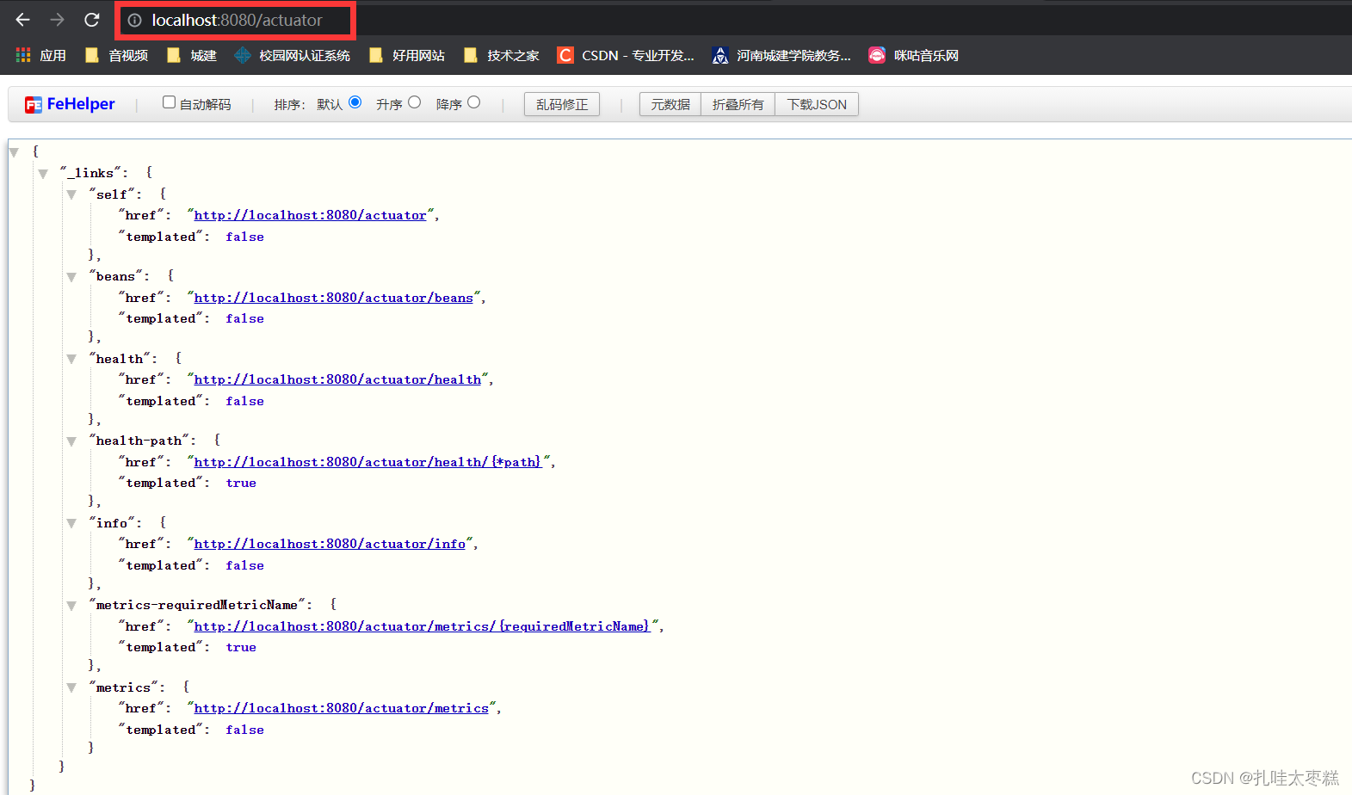
Task: Reload the page with refresh icon
Action: click(x=92, y=19)
